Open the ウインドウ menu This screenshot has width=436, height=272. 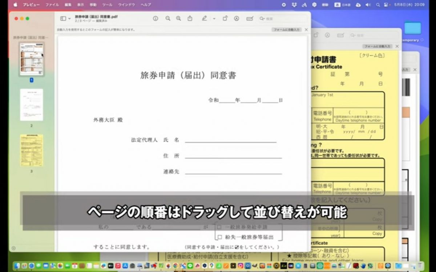(x=126, y=5)
